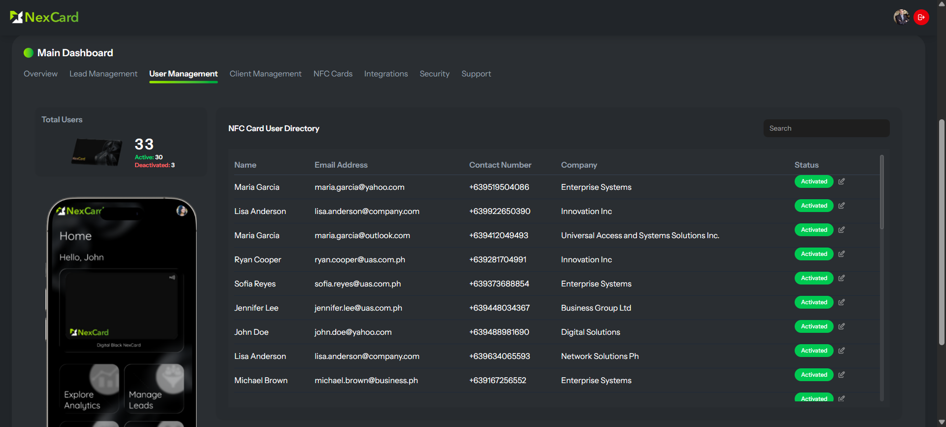The height and width of the screenshot is (427, 946).
Task: Click edit icon for Michael Brown
Action: [x=841, y=375]
